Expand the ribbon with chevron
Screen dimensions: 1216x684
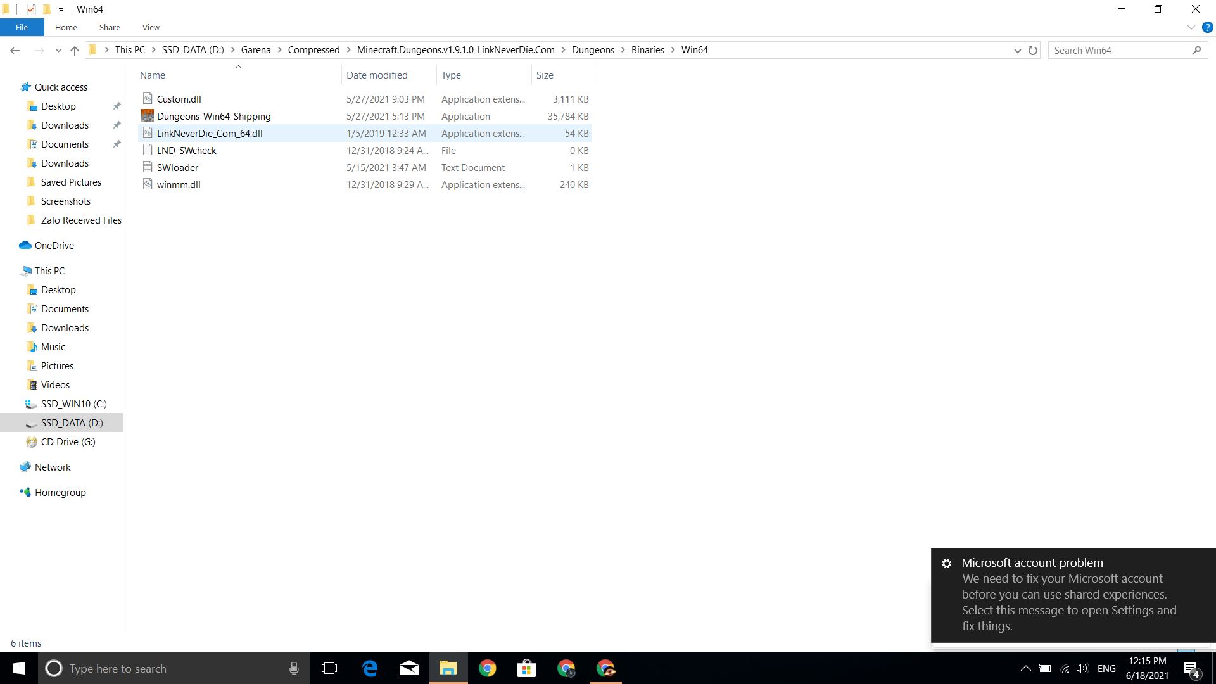click(1191, 27)
